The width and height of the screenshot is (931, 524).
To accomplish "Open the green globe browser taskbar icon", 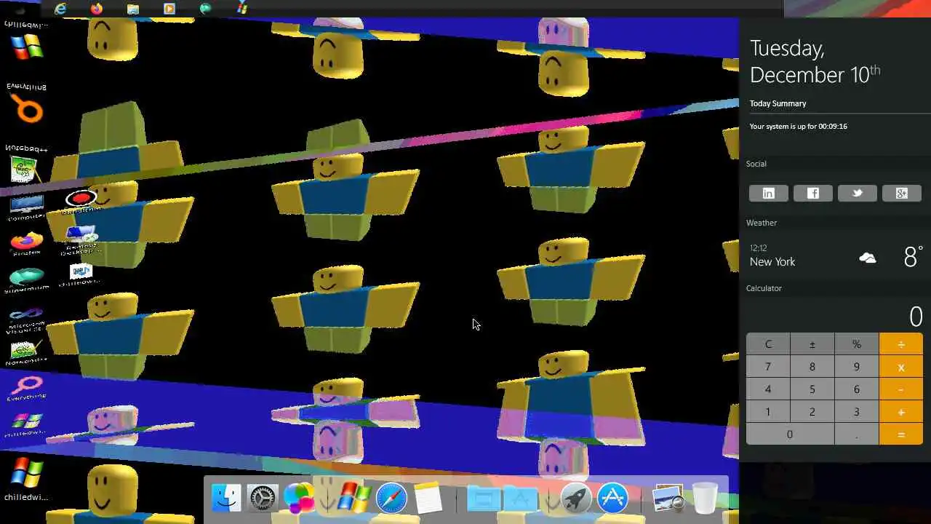I will pyautogui.click(x=206, y=9).
